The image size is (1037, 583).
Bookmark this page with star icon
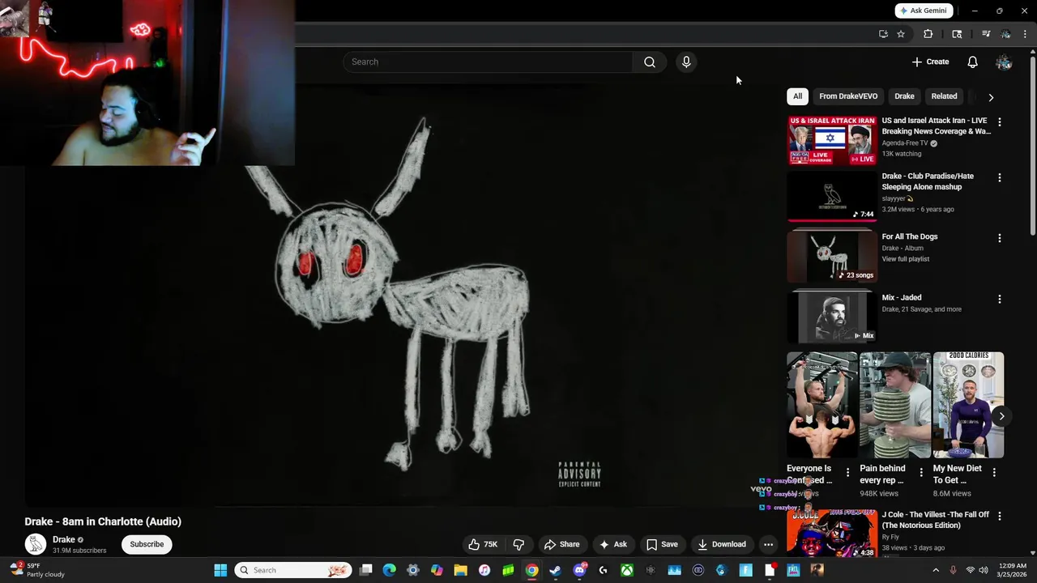point(900,34)
